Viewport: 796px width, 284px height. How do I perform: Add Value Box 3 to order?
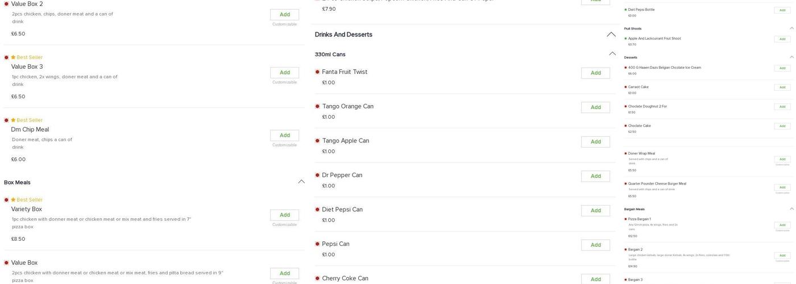(x=284, y=73)
